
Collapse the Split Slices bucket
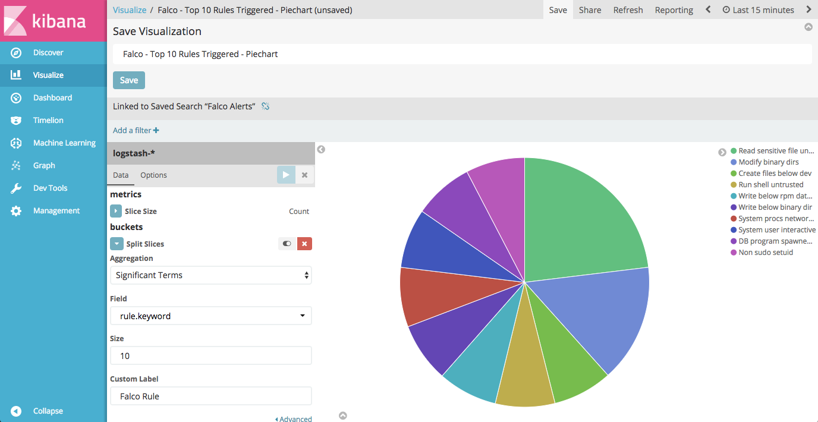(x=116, y=244)
